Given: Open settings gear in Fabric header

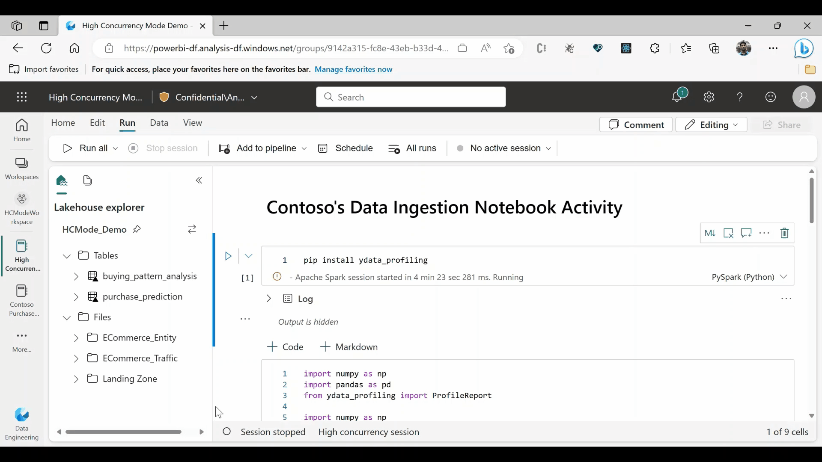Looking at the screenshot, I should click(709, 97).
